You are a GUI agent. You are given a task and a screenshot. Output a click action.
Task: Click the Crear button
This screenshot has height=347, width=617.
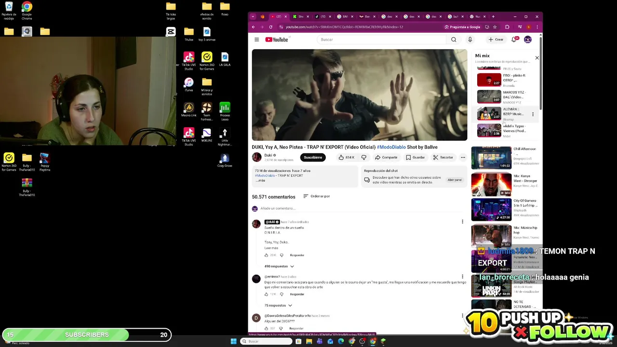(x=496, y=40)
